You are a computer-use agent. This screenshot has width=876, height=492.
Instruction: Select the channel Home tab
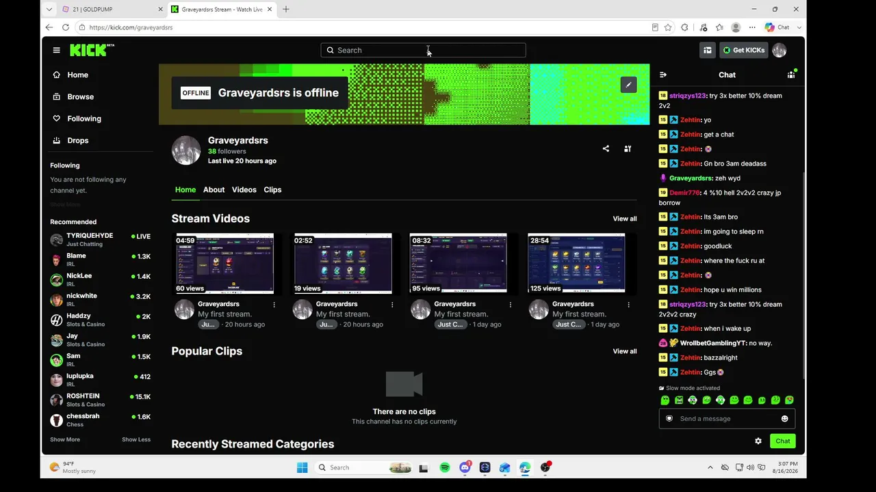185,189
